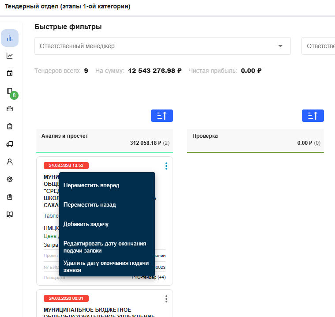Image resolution: width=335 pixels, height=317 pixels.
Task: Click the РТС-тендер (44) platform value
Action: coord(149,277)
